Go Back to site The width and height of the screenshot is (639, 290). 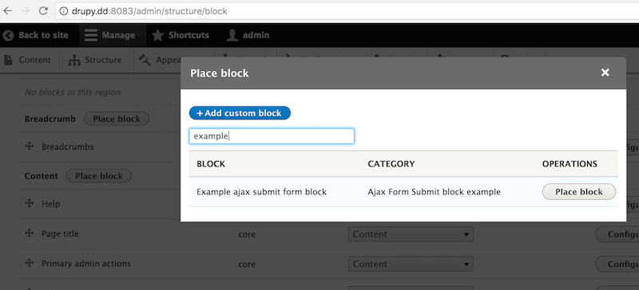(35, 35)
